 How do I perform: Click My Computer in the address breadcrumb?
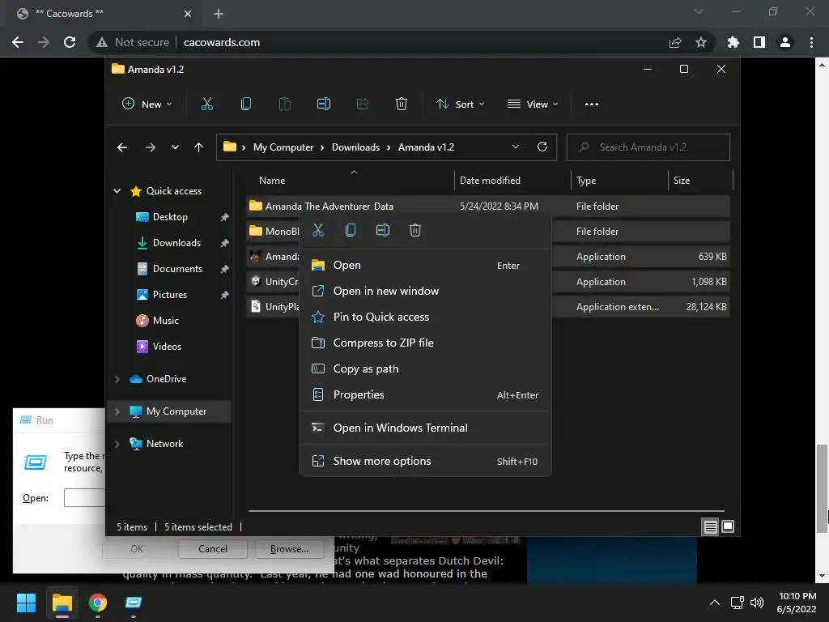point(283,147)
